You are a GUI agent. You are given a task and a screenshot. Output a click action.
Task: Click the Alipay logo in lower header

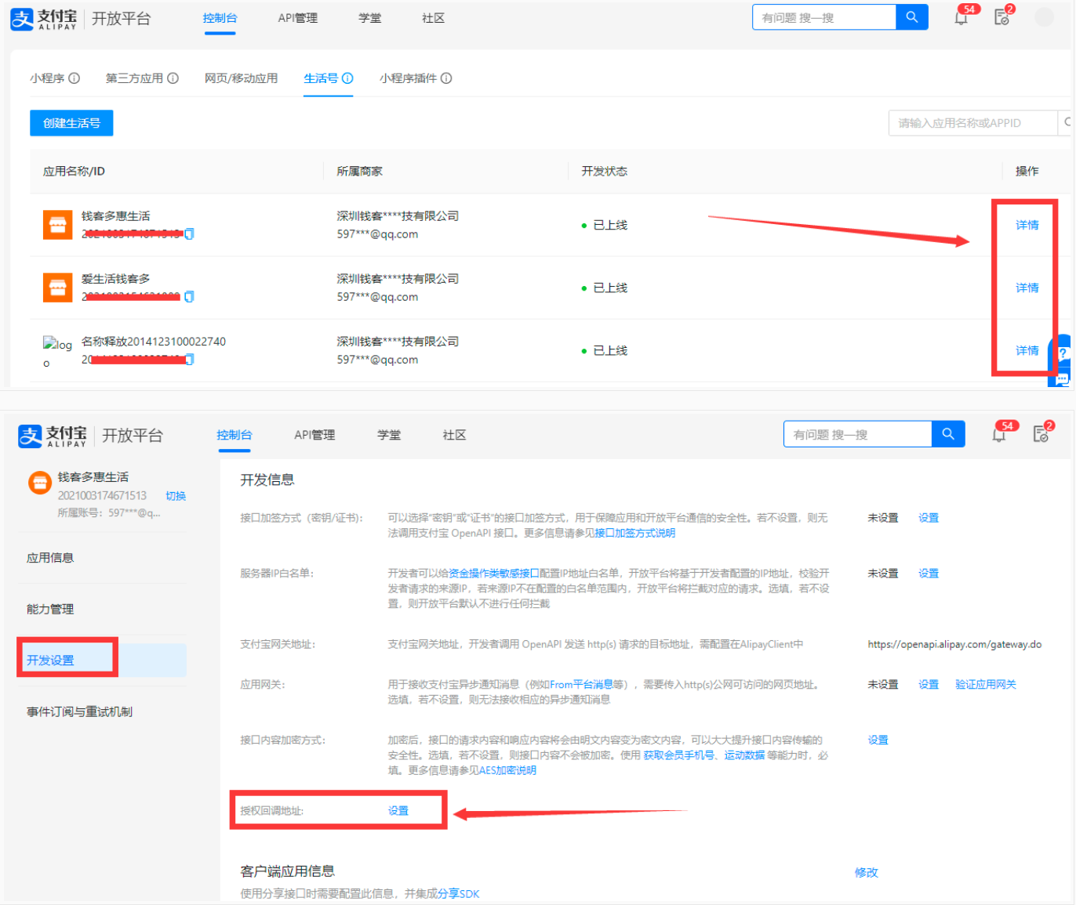53,436
